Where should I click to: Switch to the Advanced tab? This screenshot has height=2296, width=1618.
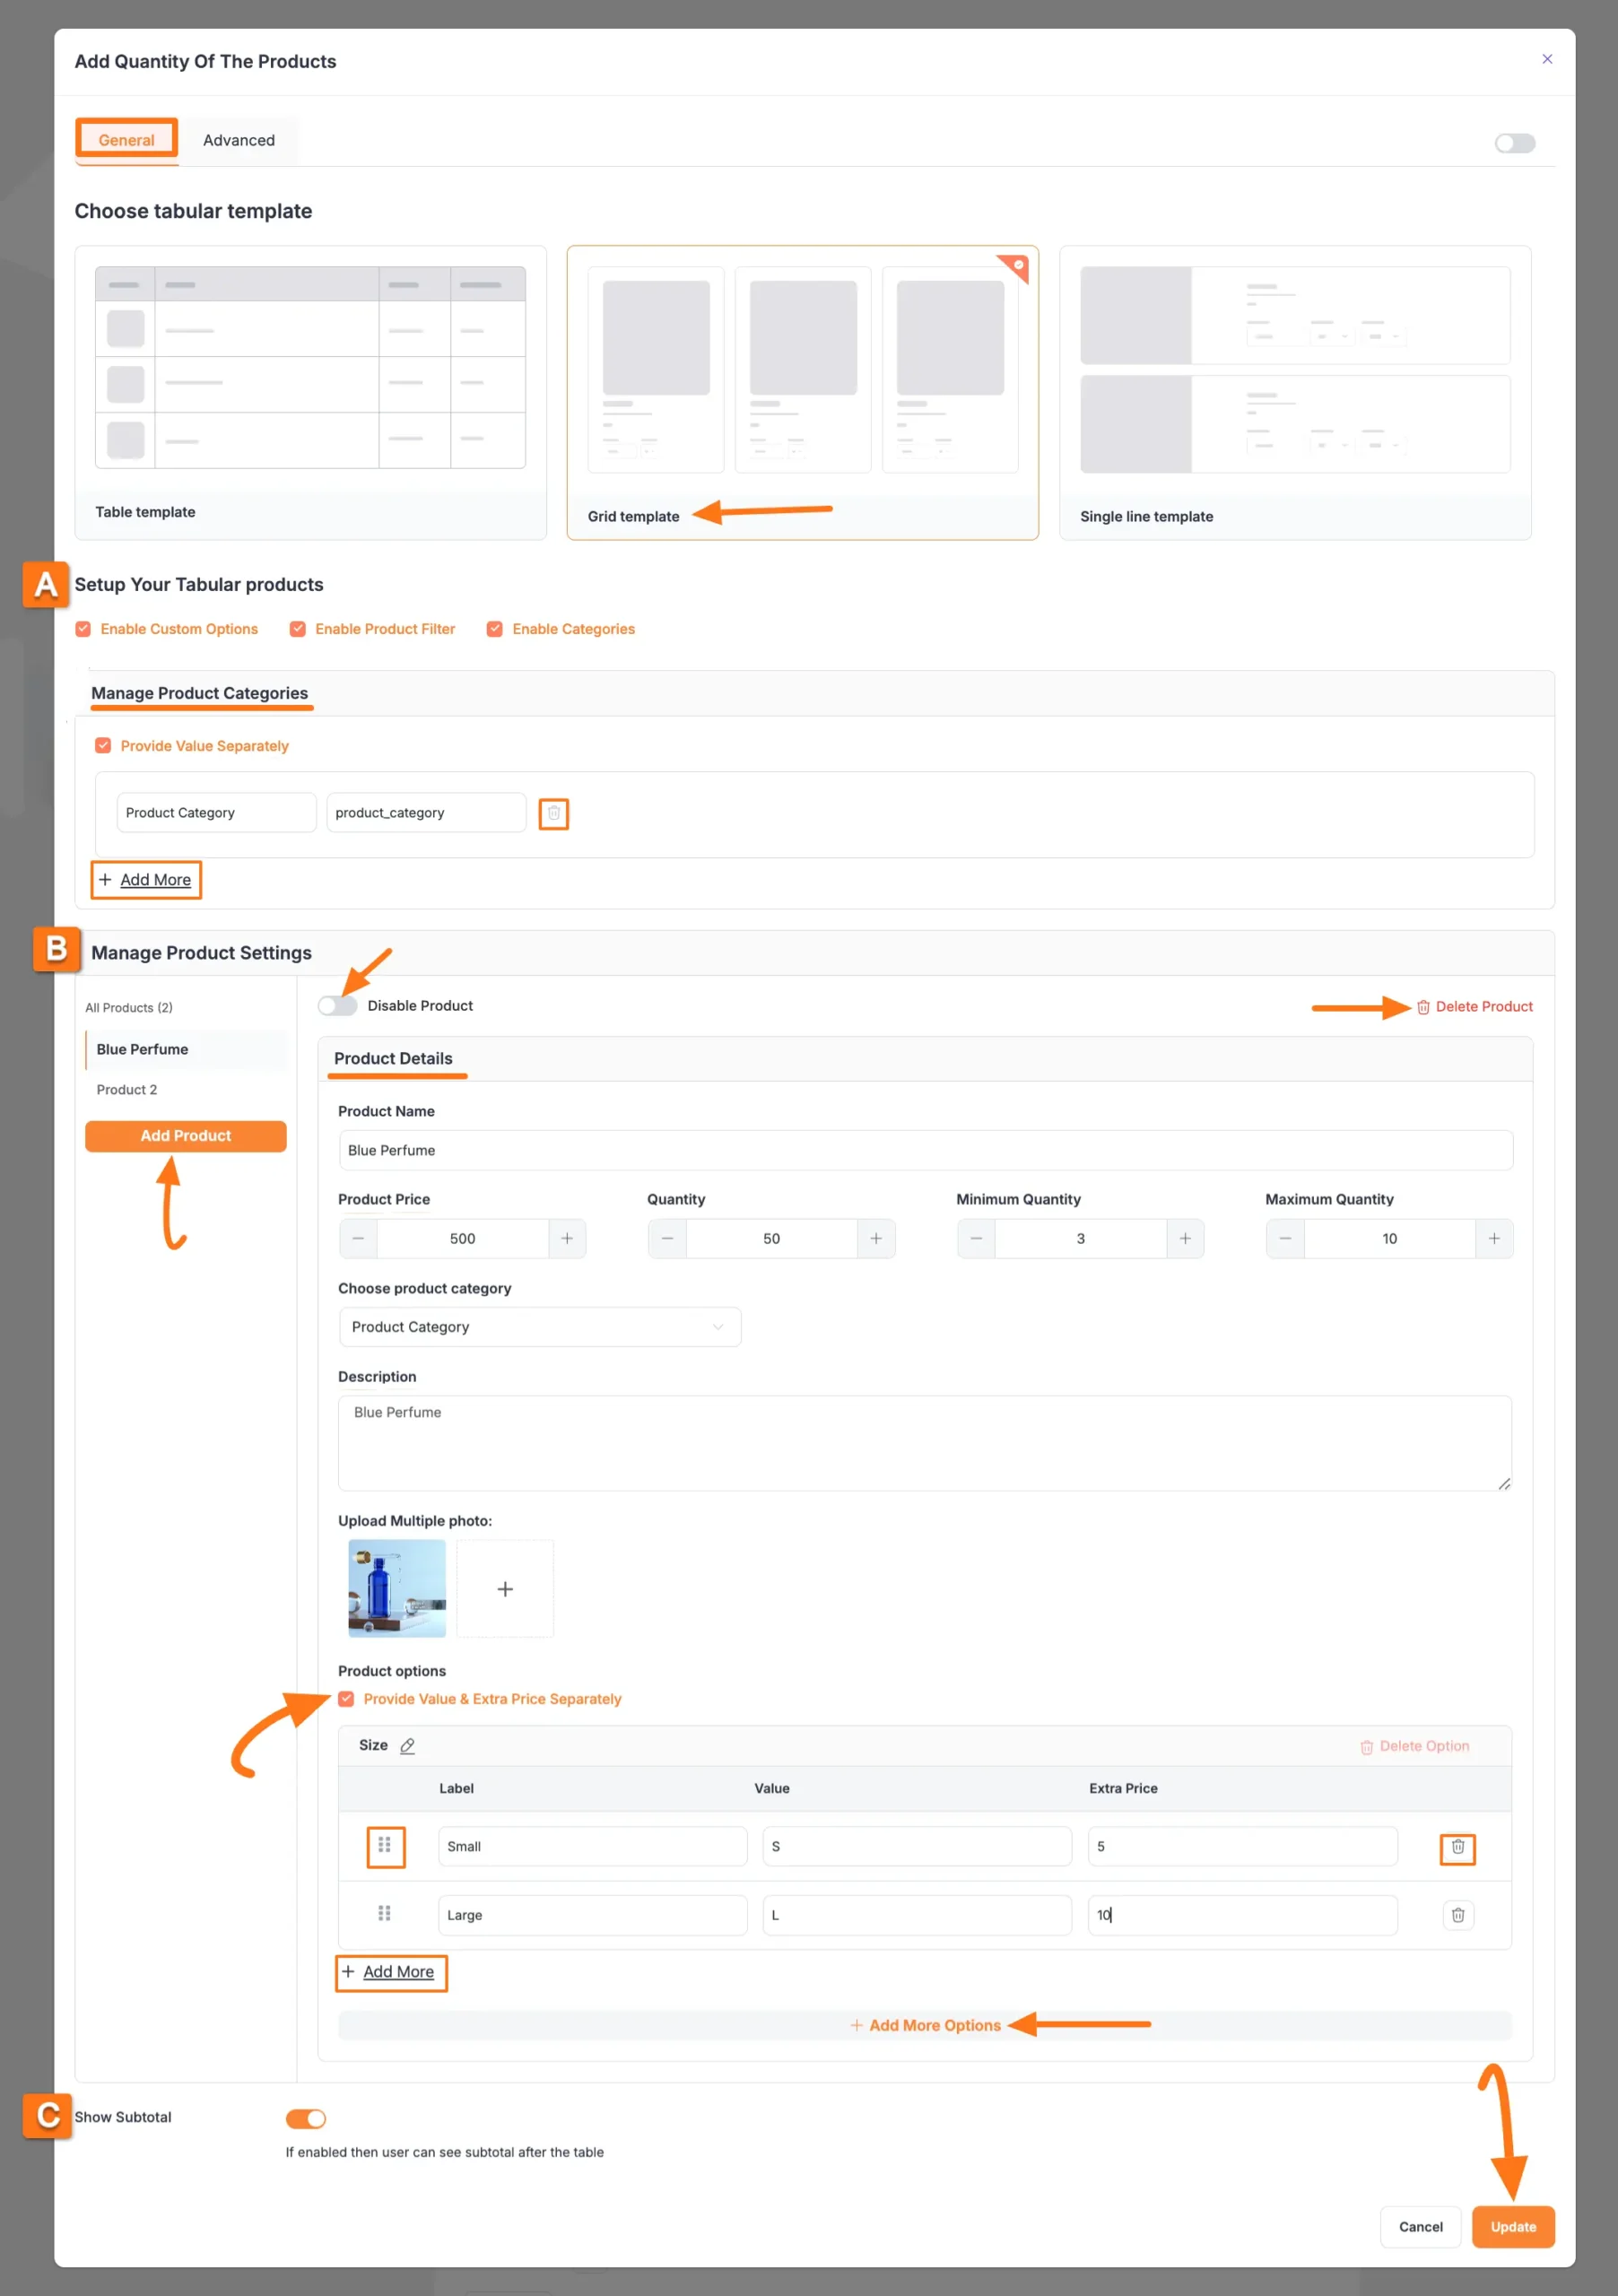pyautogui.click(x=238, y=140)
